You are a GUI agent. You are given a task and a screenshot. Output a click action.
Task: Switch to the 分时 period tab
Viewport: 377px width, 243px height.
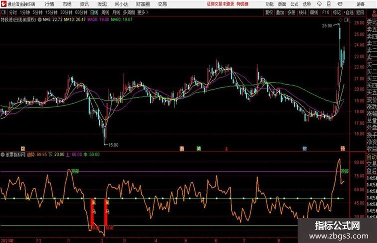click(13, 12)
